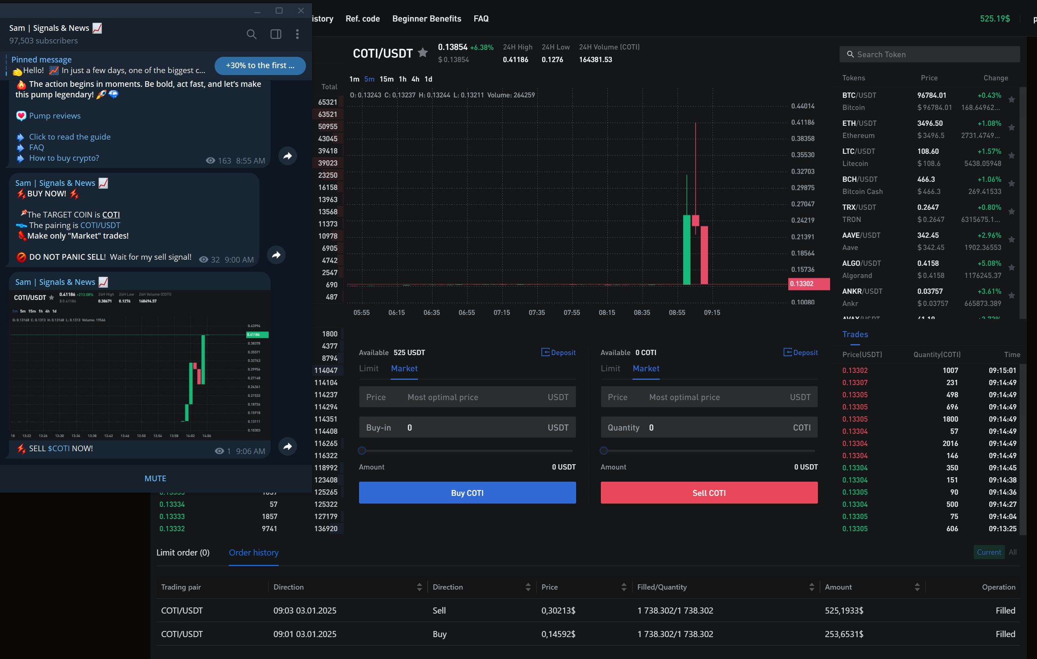1037x659 pixels.
Task: Open the channel three-dot options menu
Action: point(297,34)
